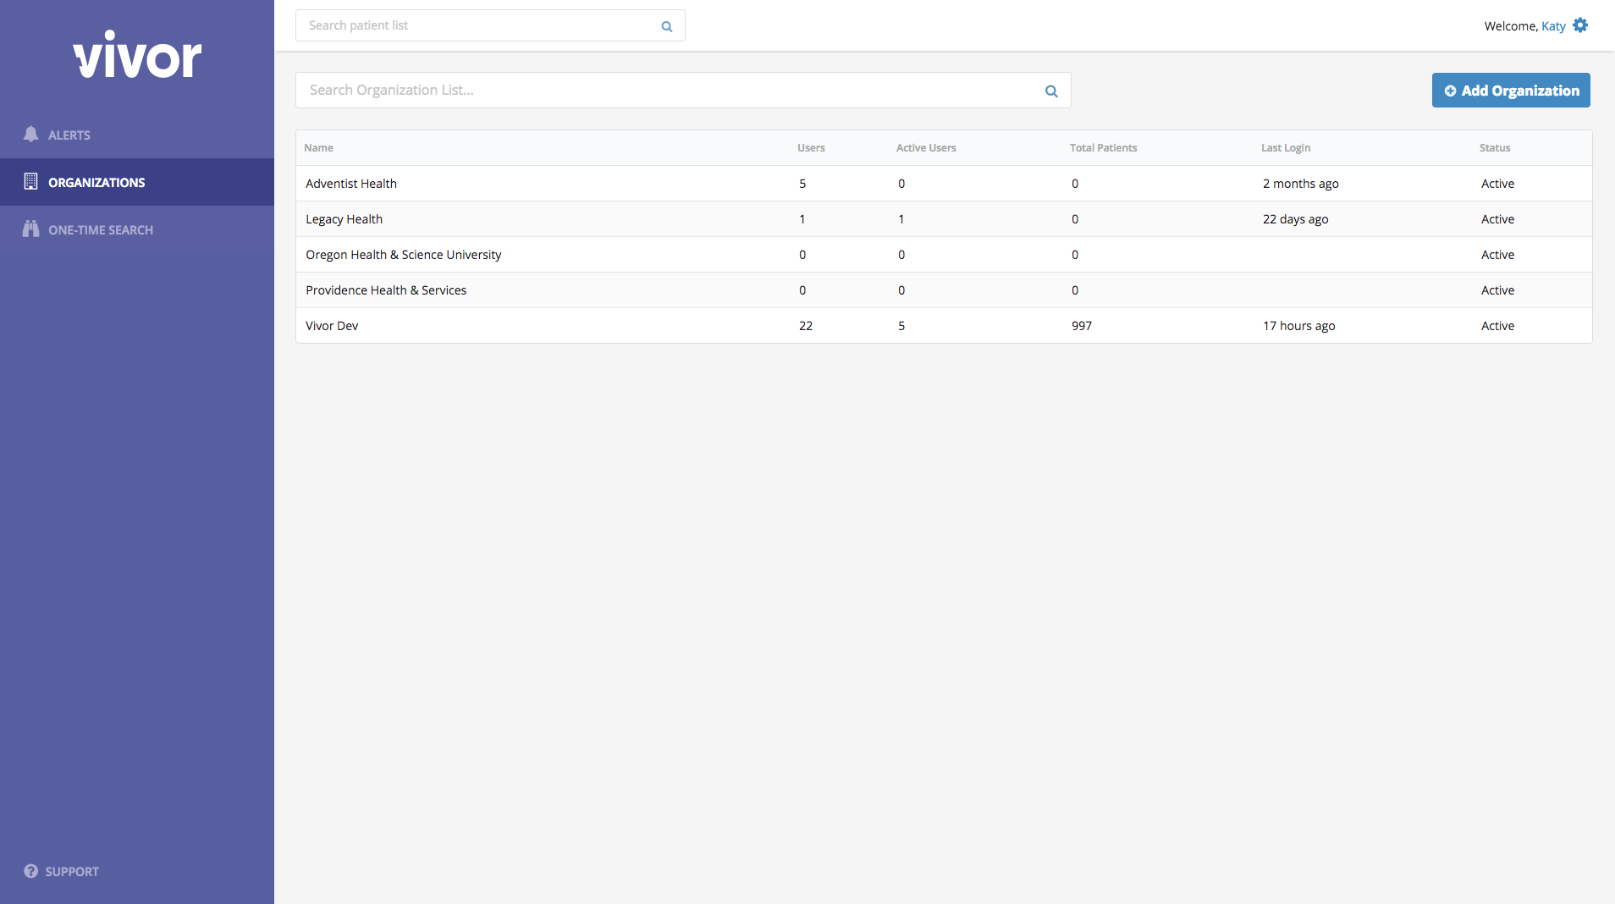Open the Adventist Health organization row
The width and height of the screenshot is (1615, 904).
coord(944,184)
